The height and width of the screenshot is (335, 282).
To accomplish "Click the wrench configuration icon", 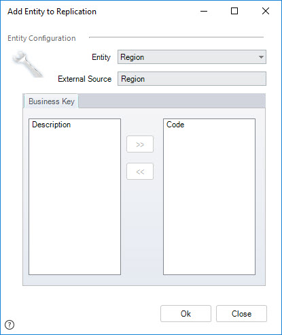I will (27, 64).
